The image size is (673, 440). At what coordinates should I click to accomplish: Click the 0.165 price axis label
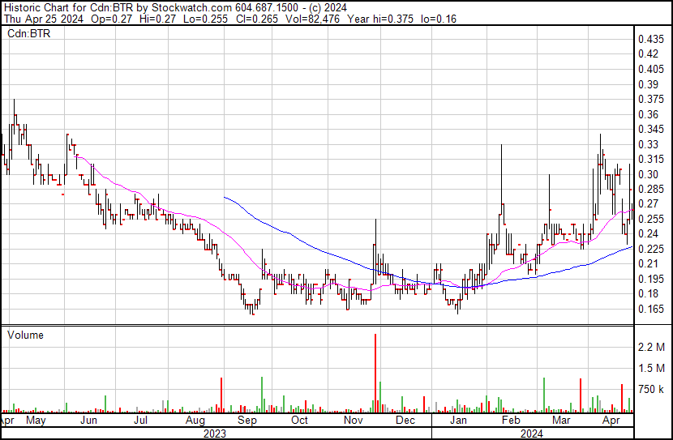pyautogui.click(x=651, y=309)
